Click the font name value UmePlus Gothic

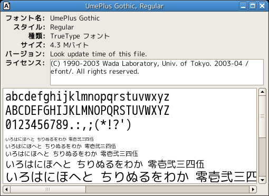[x=75, y=18]
